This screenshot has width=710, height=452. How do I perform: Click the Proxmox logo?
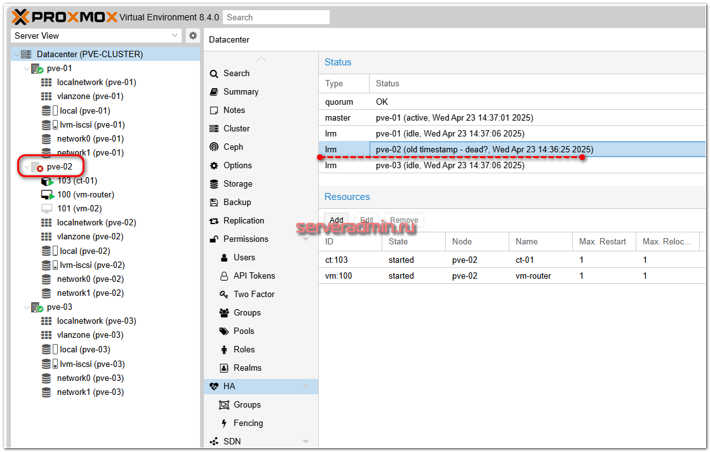click(x=64, y=17)
